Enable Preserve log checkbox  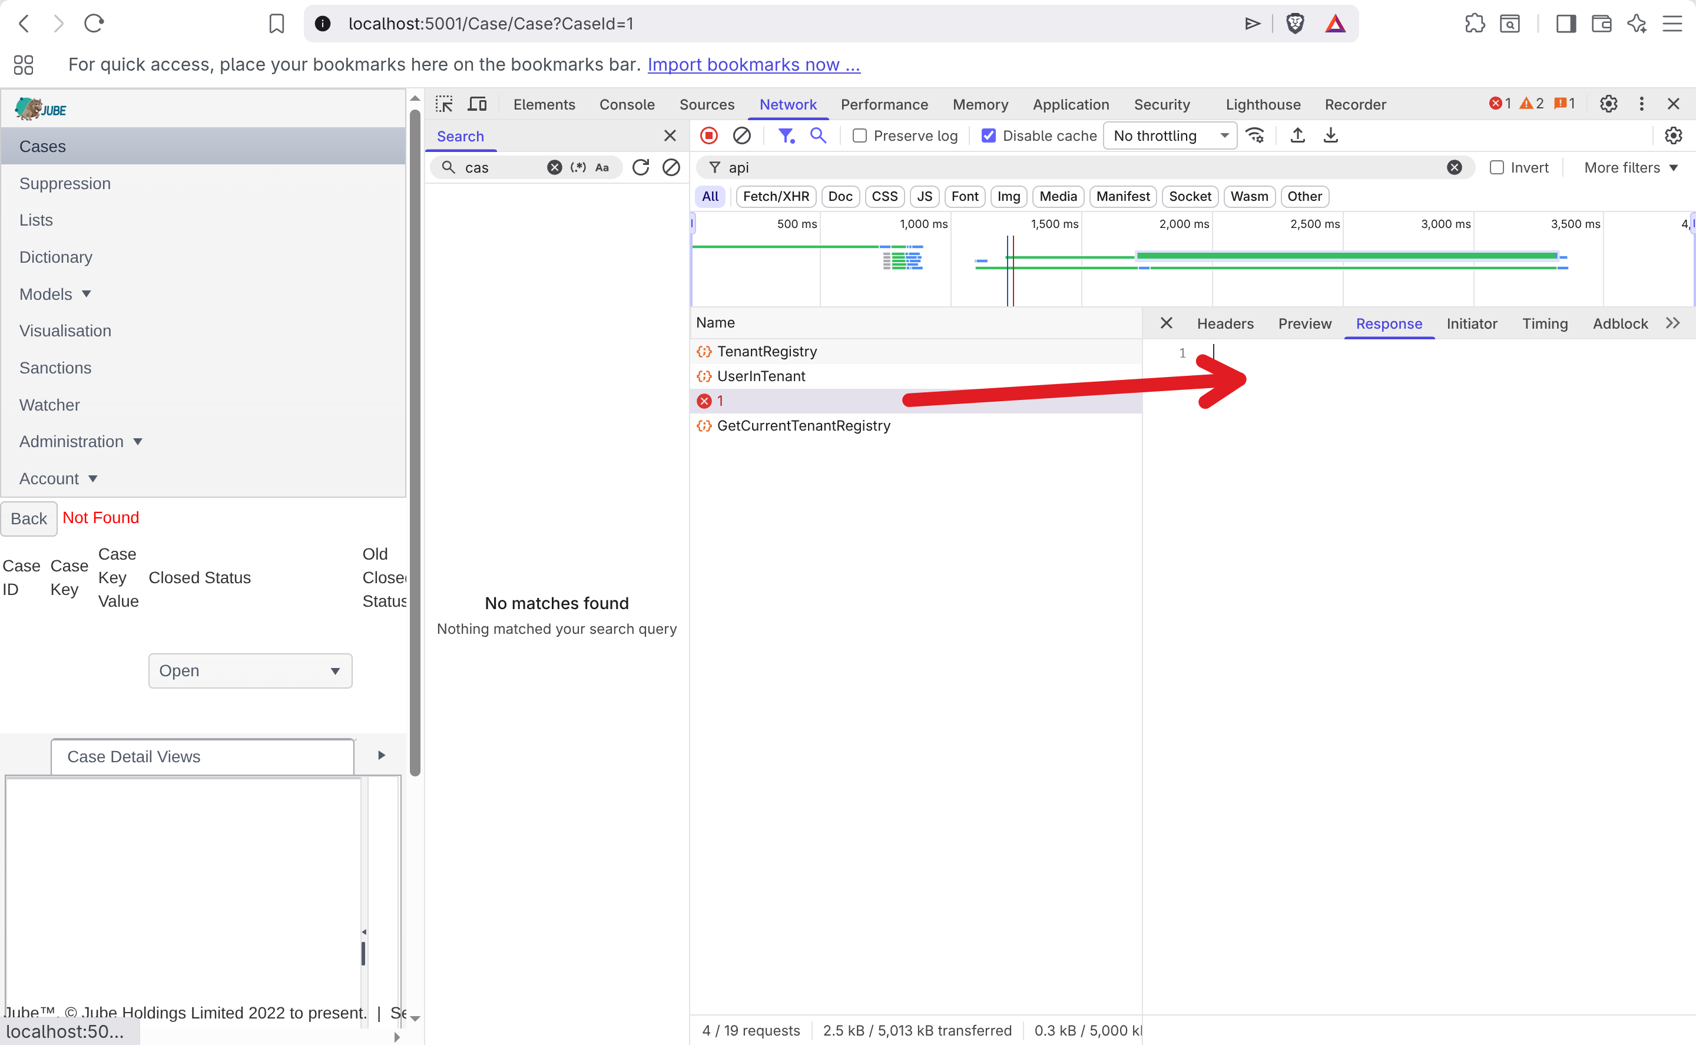[859, 135]
